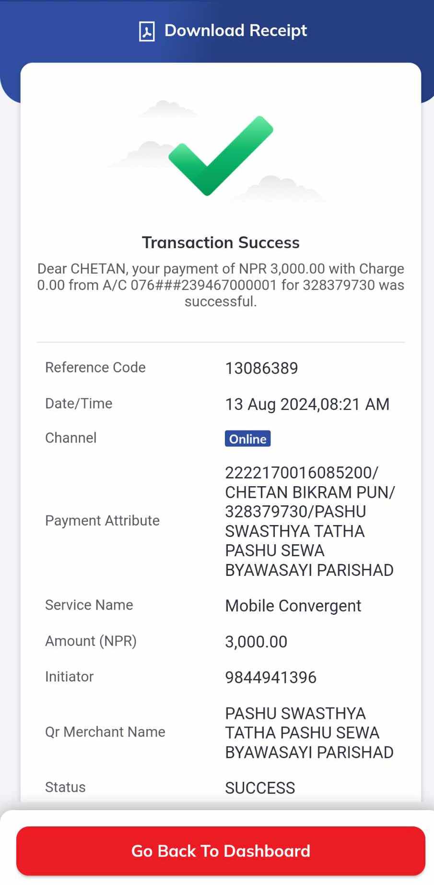Tap the Qr Merchant Name label
434x885 pixels.
coord(105,732)
